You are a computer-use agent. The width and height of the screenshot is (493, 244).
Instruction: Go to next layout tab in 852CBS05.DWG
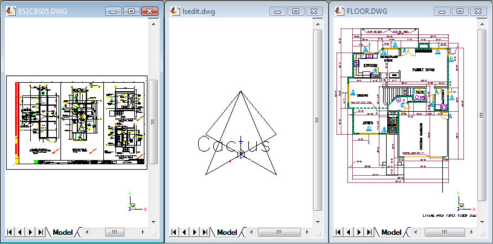pos(29,232)
